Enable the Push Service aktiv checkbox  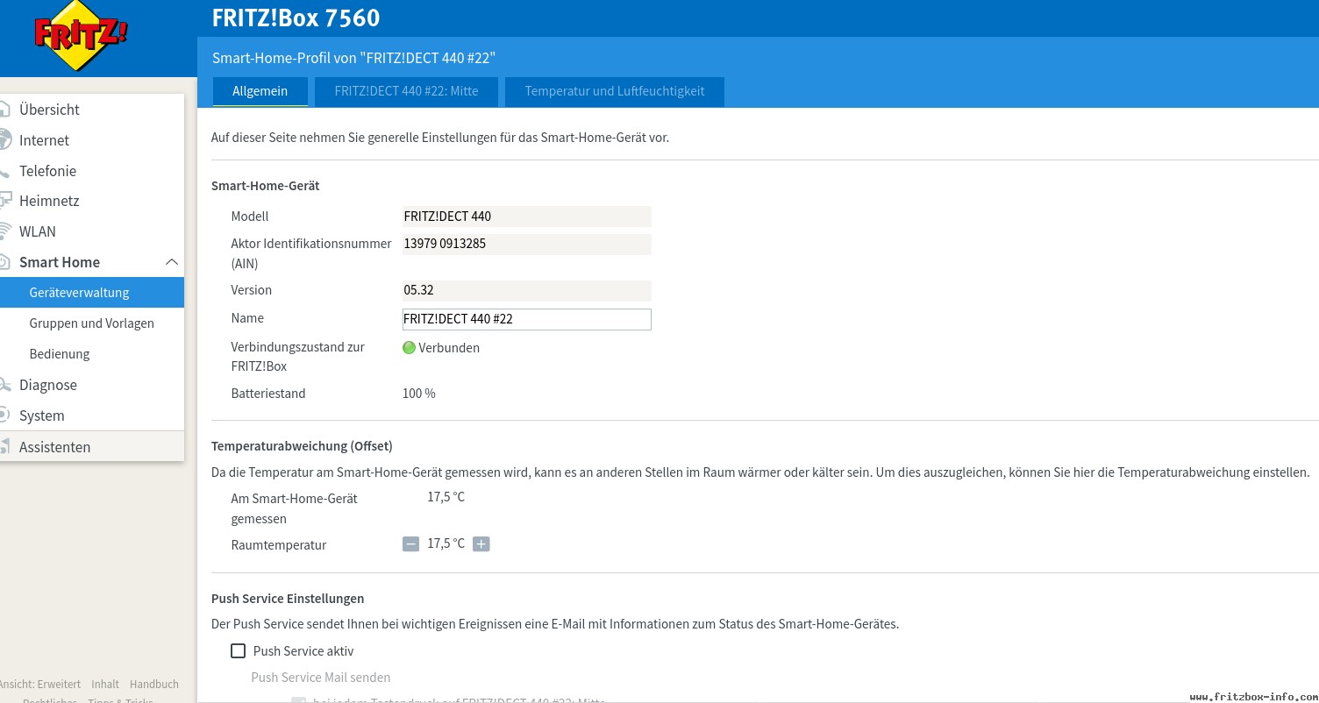click(238, 651)
